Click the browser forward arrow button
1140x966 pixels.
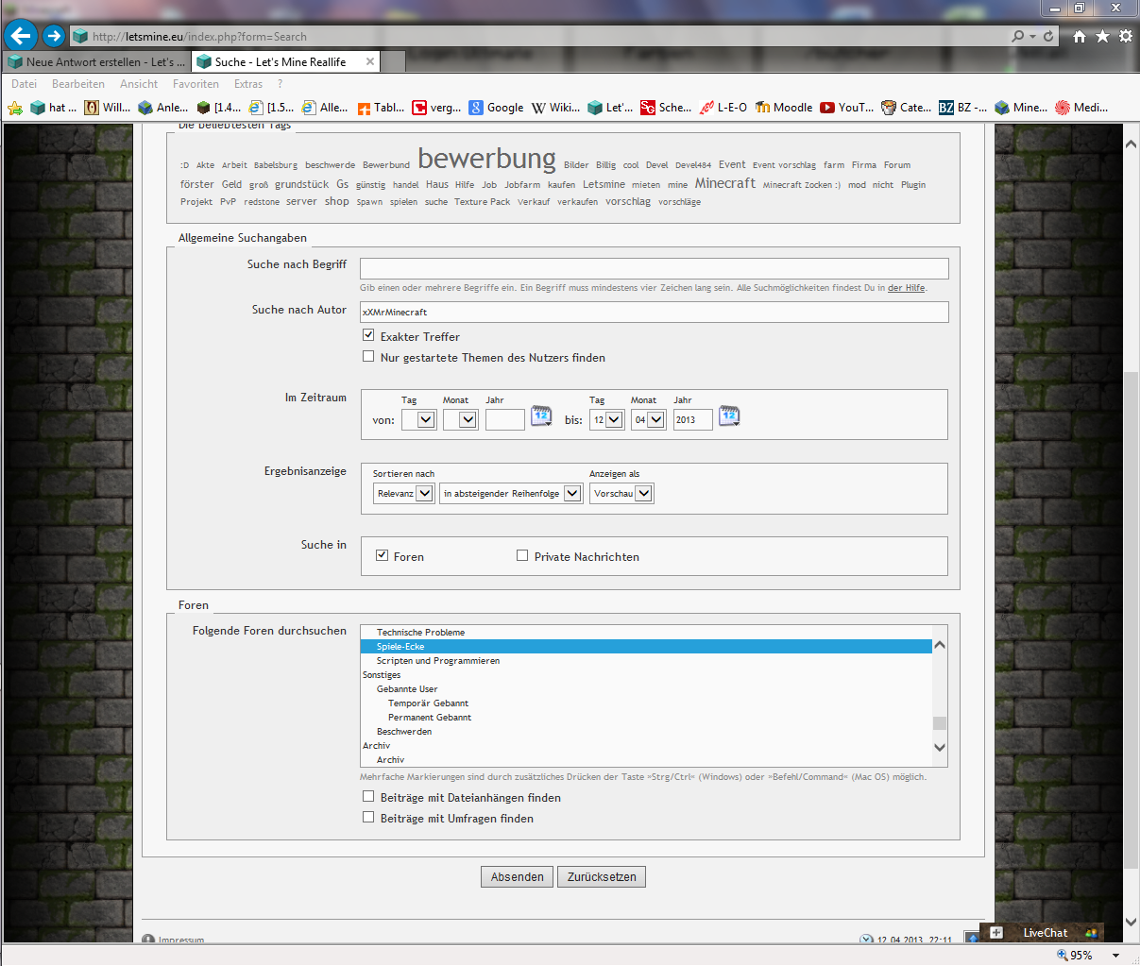click(54, 36)
